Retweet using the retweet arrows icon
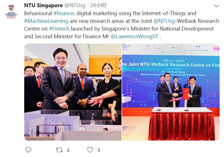The width and height of the screenshot is (224, 157). coord(59,150)
